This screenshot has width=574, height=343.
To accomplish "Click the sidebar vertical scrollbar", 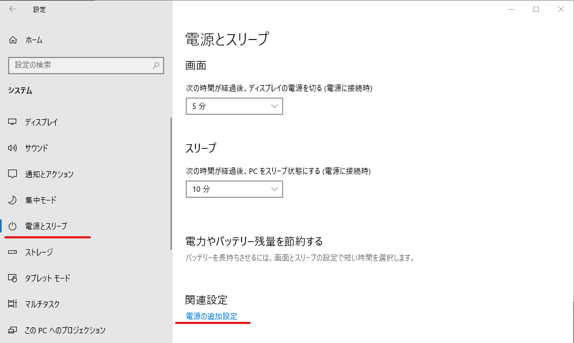I will click(171, 183).
